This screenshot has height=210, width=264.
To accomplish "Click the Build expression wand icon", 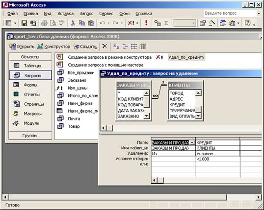I will pyautogui.click(x=212, y=23).
